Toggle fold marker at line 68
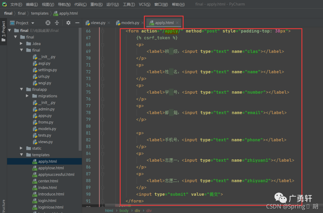This screenshot has height=213, width=323. [103, 45]
